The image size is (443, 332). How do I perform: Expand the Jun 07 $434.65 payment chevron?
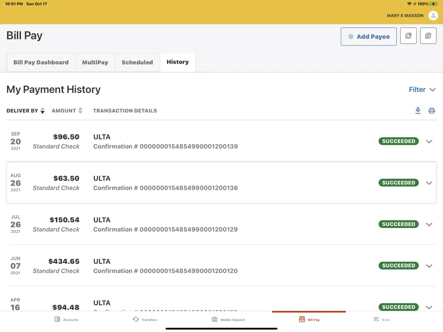(x=429, y=266)
